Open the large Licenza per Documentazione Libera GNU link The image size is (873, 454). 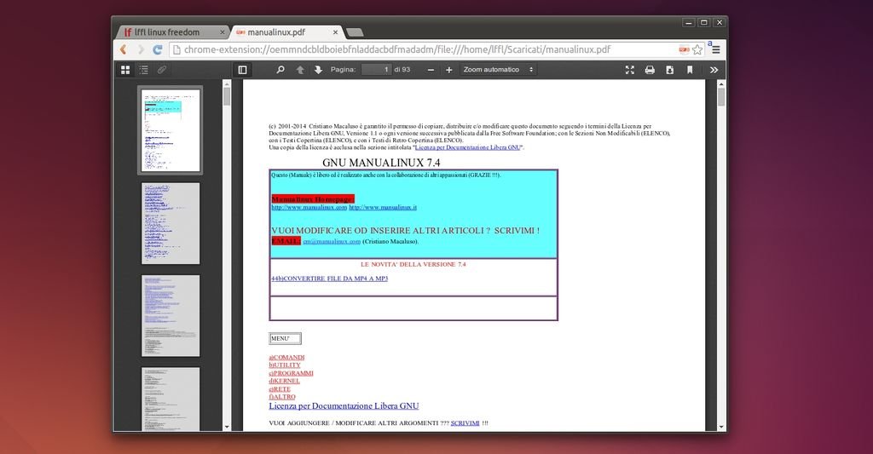(x=344, y=406)
